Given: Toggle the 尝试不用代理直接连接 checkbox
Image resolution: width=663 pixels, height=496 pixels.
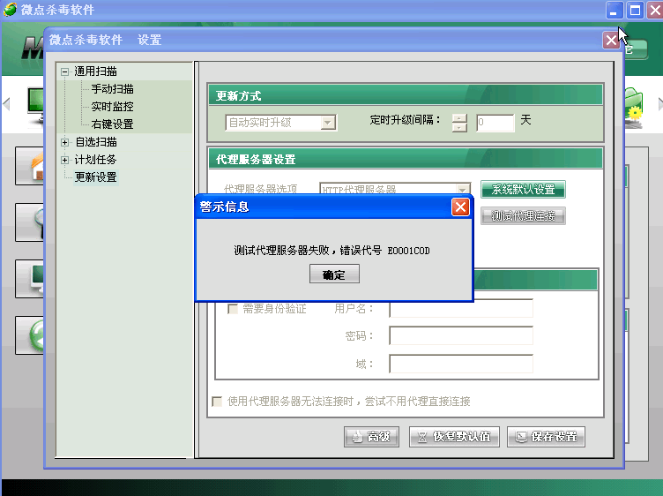Looking at the screenshot, I should (217, 402).
